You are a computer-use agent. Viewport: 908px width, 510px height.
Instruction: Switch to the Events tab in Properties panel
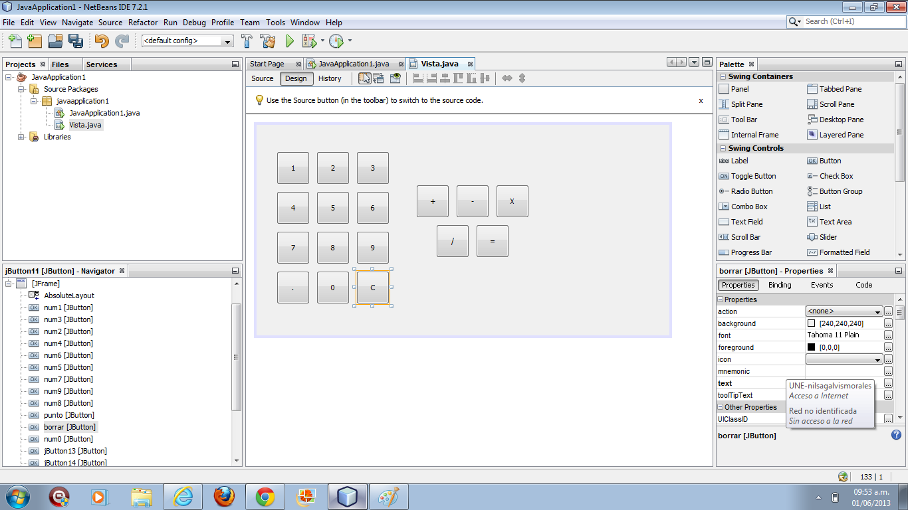pyautogui.click(x=822, y=285)
